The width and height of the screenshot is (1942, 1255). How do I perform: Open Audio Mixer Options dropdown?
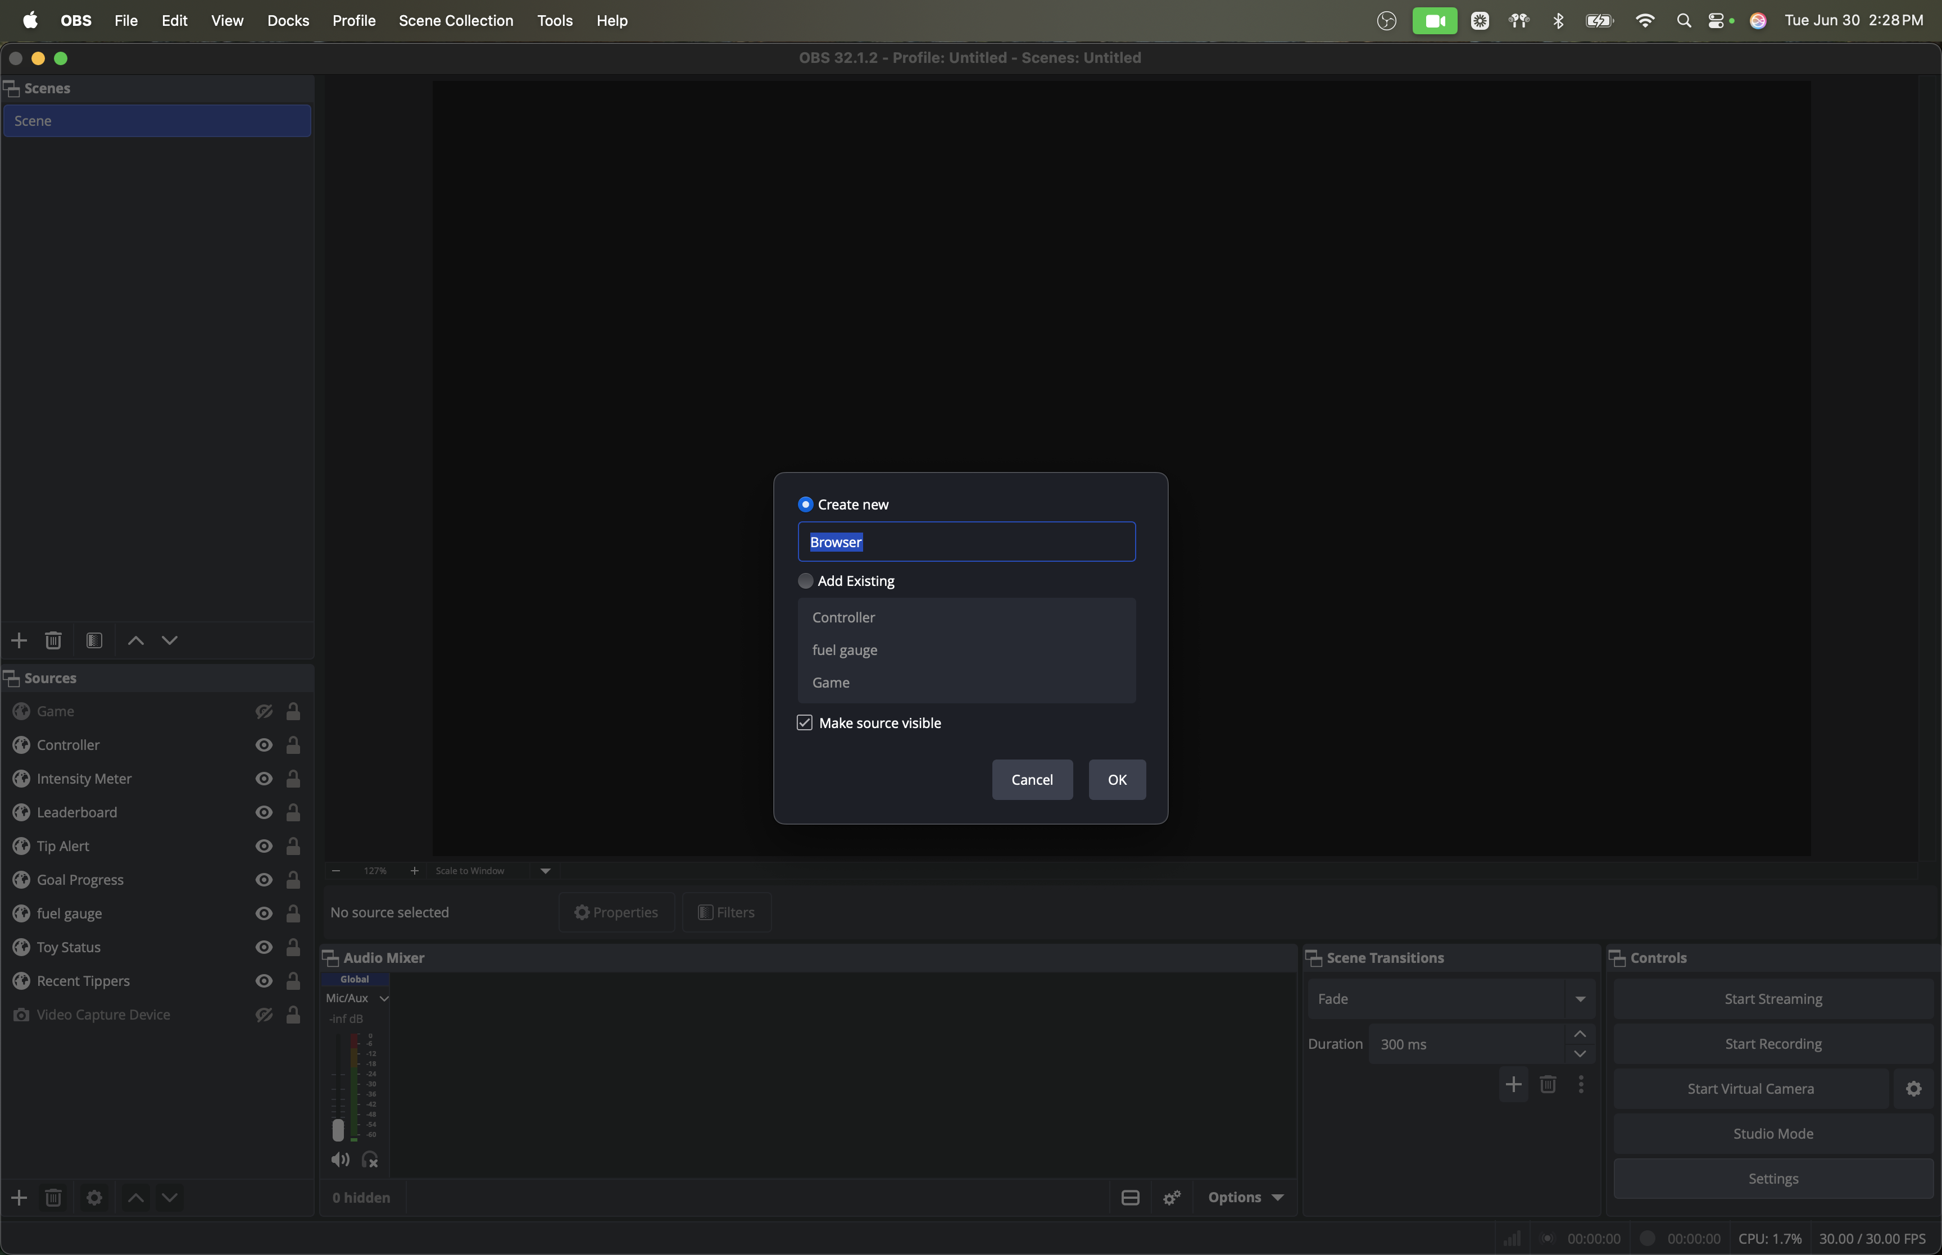(1245, 1197)
